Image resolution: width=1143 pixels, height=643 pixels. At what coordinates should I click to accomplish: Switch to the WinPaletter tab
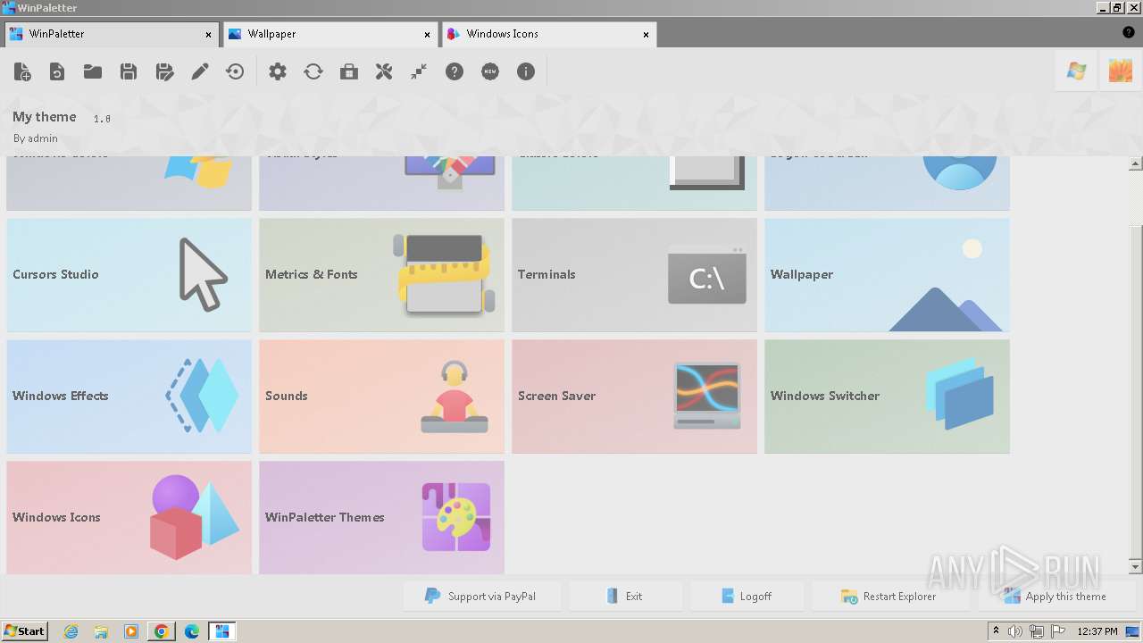110,34
